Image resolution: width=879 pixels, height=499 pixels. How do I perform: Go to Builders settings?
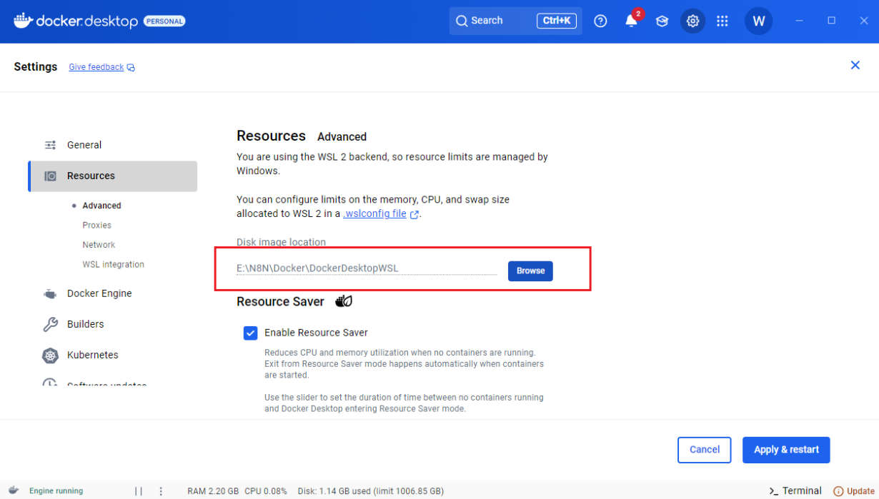[85, 324]
